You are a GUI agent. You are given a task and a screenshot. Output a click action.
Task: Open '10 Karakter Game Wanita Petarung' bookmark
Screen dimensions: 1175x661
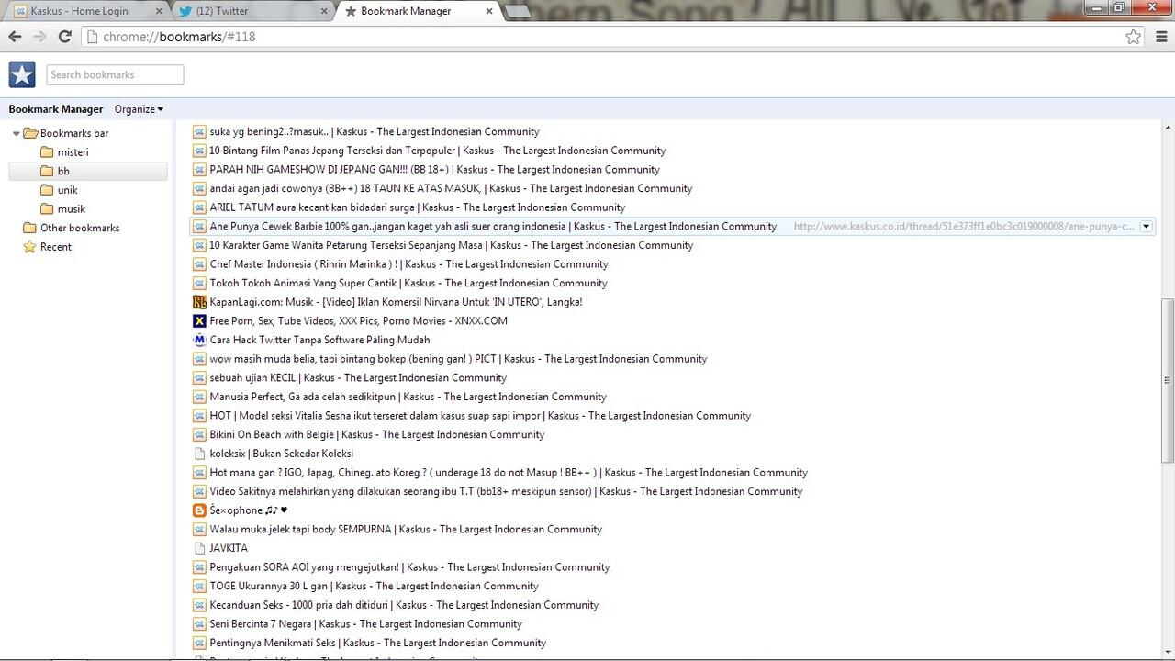(452, 245)
